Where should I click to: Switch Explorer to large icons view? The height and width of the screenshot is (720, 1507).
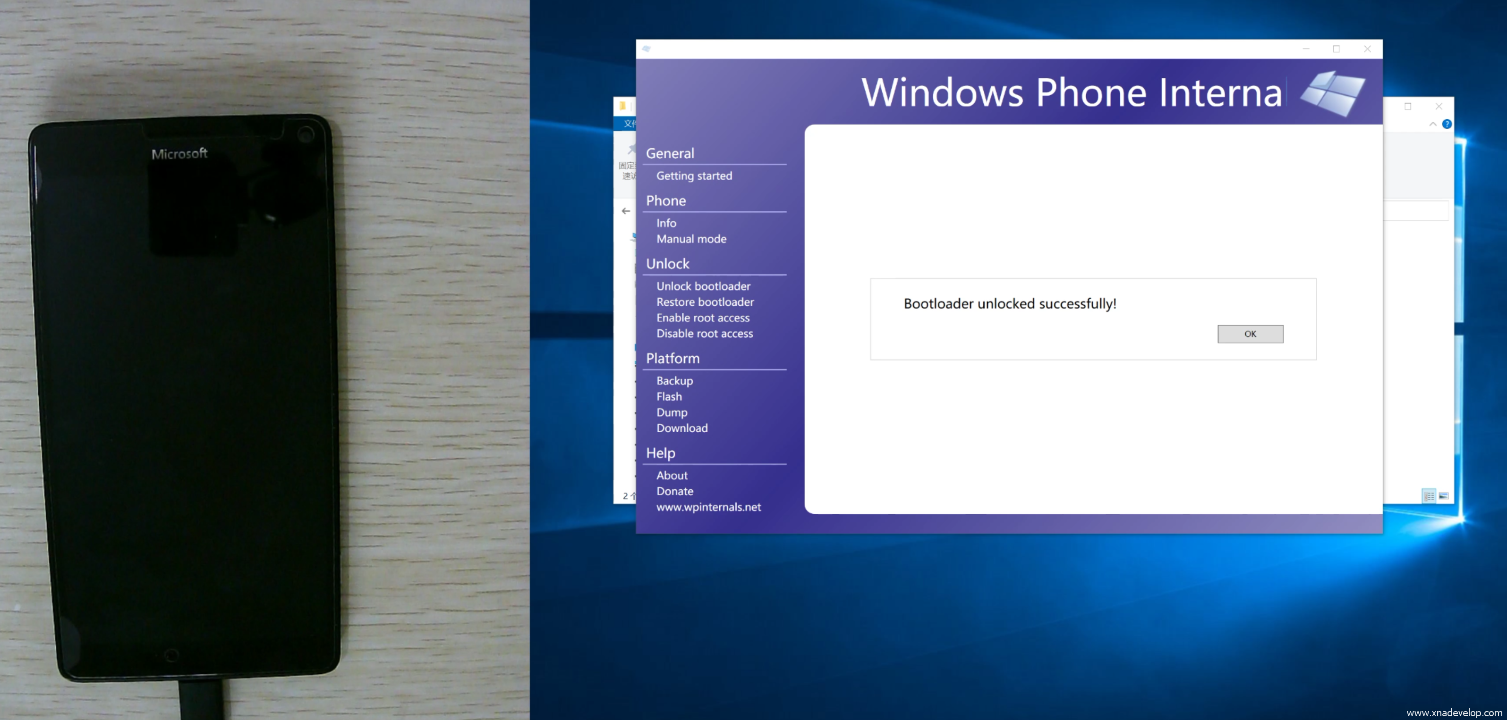1443,496
